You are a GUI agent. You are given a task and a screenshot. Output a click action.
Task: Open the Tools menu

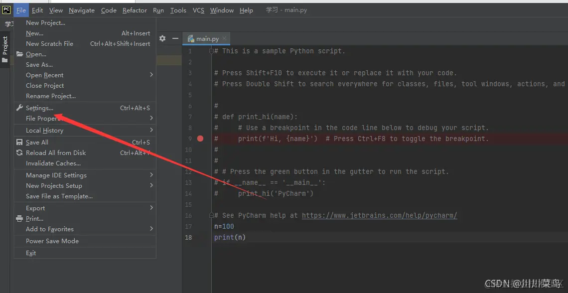(x=178, y=10)
